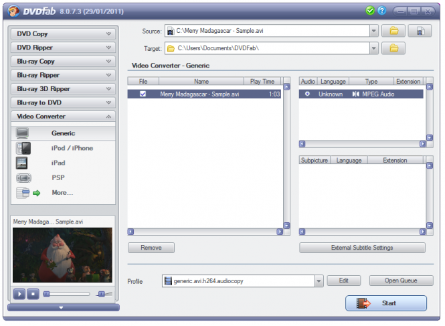
Task: Play the preview video
Action: point(19,294)
